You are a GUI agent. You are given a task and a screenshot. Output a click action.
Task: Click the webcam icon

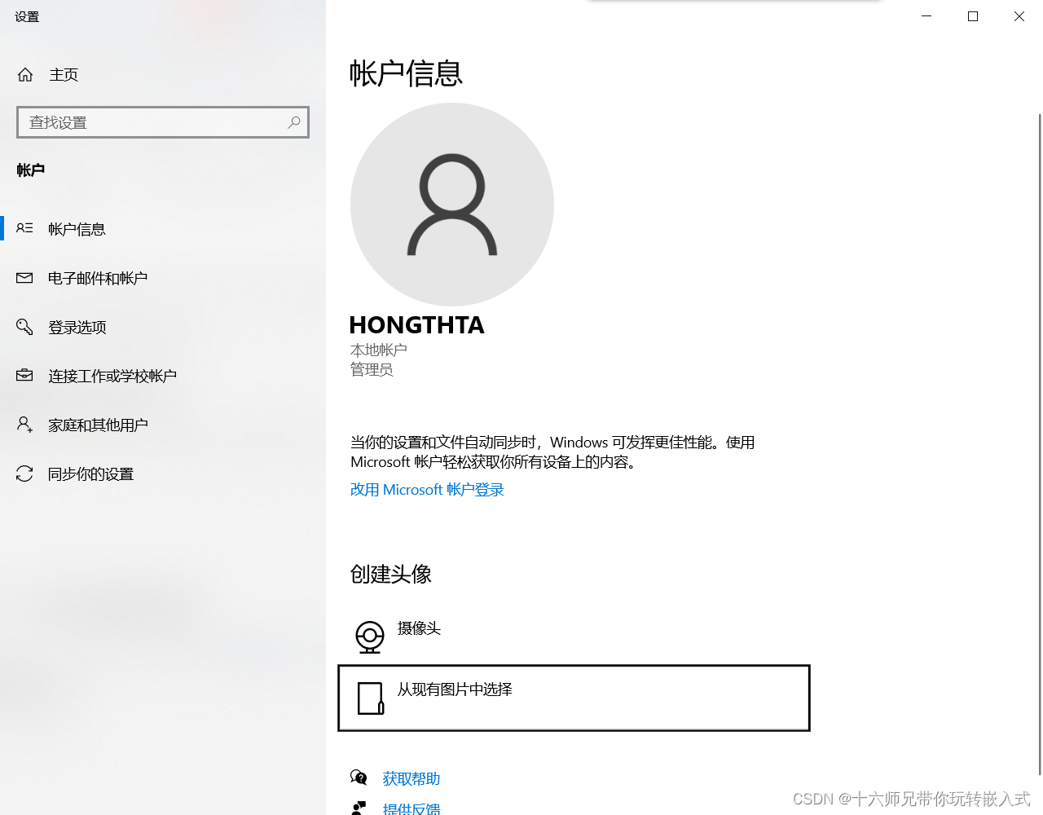[x=370, y=637]
